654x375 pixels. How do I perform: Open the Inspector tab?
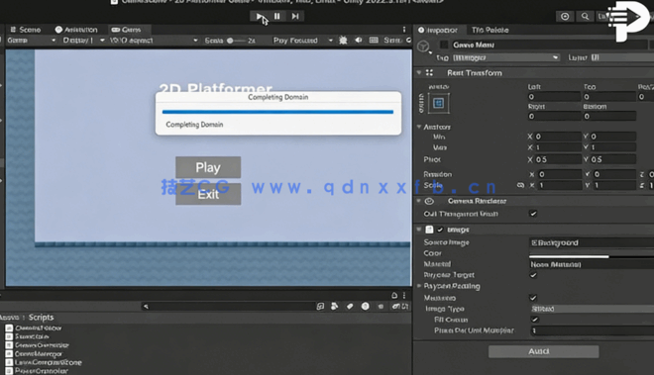pos(438,30)
